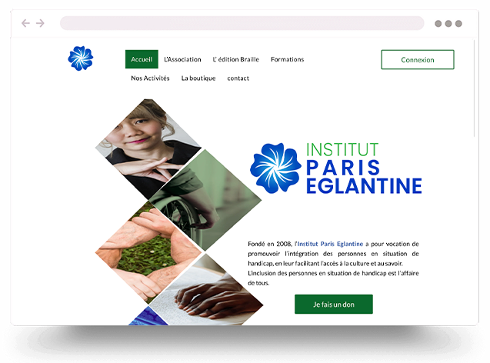The height and width of the screenshot is (363, 490).
Task: Navigate to Nos Activités
Action: pyautogui.click(x=150, y=78)
